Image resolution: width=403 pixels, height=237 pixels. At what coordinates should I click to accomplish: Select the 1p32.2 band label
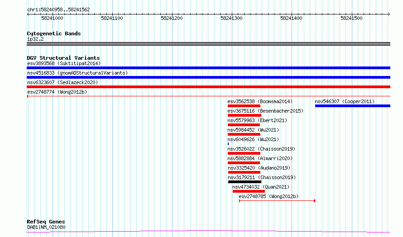[35, 39]
